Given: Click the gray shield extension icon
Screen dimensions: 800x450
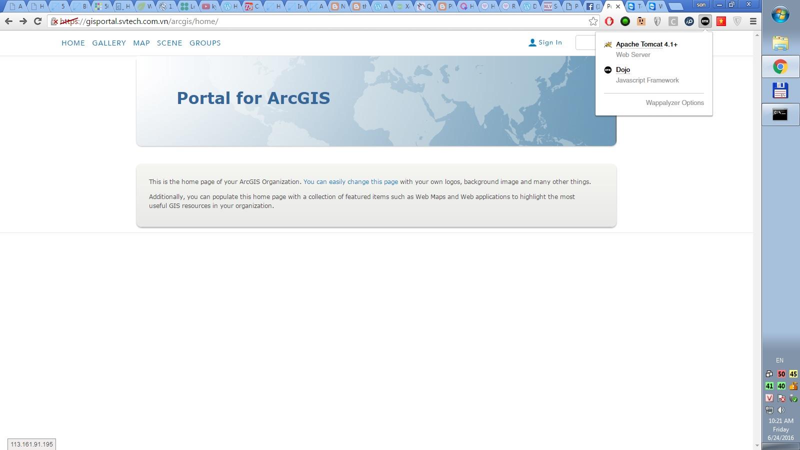Looking at the screenshot, I should (x=737, y=21).
